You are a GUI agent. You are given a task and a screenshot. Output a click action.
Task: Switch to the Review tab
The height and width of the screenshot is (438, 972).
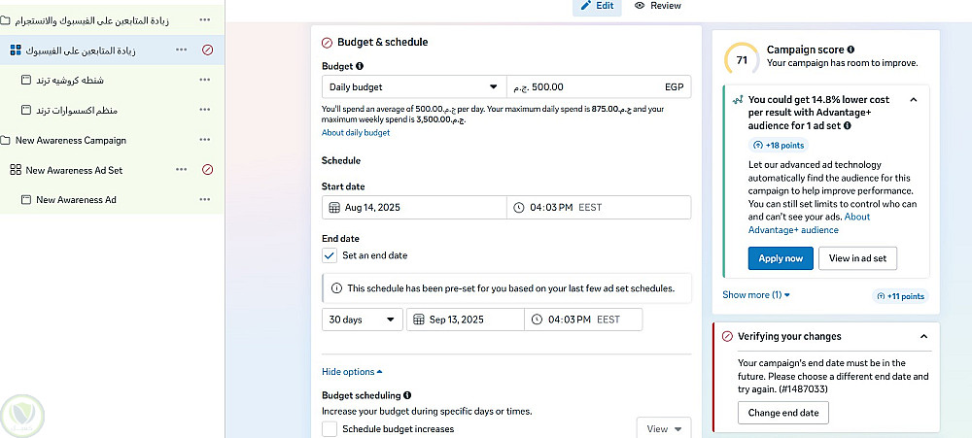pos(657,6)
